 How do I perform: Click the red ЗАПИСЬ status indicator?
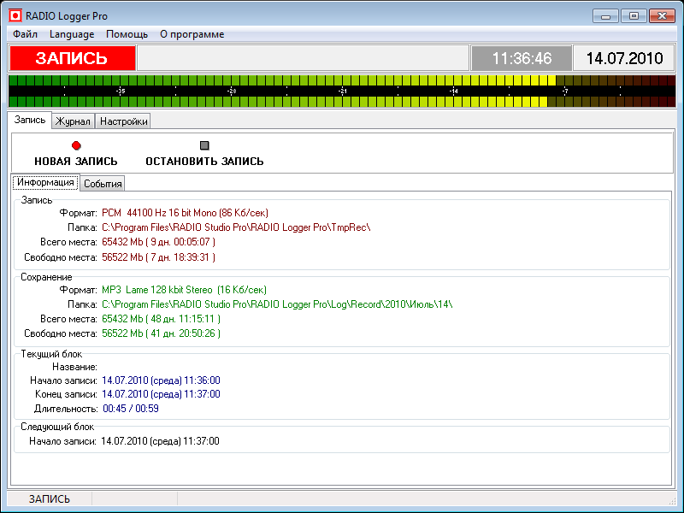point(72,58)
